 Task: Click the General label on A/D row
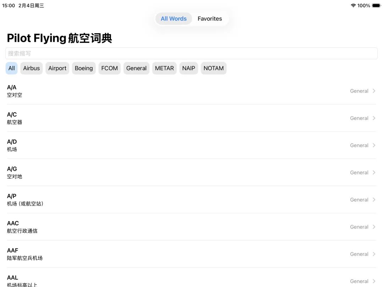click(x=359, y=146)
